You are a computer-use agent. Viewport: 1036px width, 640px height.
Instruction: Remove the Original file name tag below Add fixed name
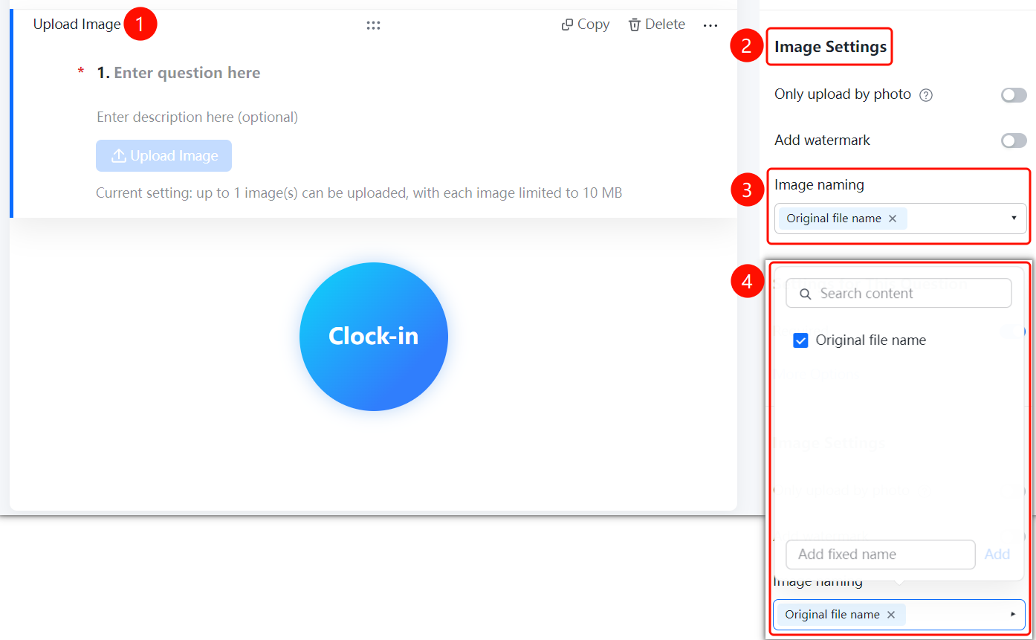pos(891,615)
